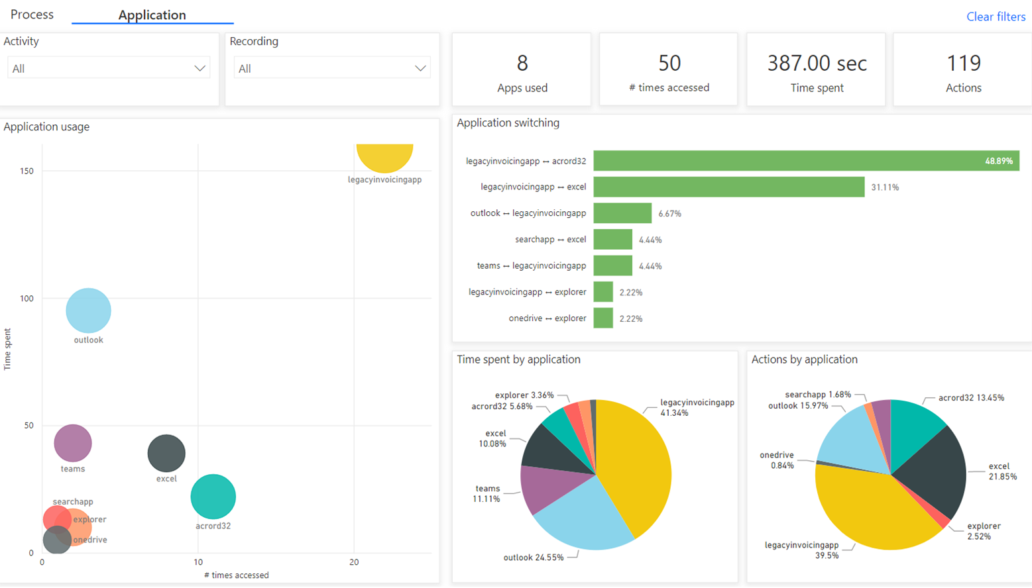Select the Application tab

152,15
